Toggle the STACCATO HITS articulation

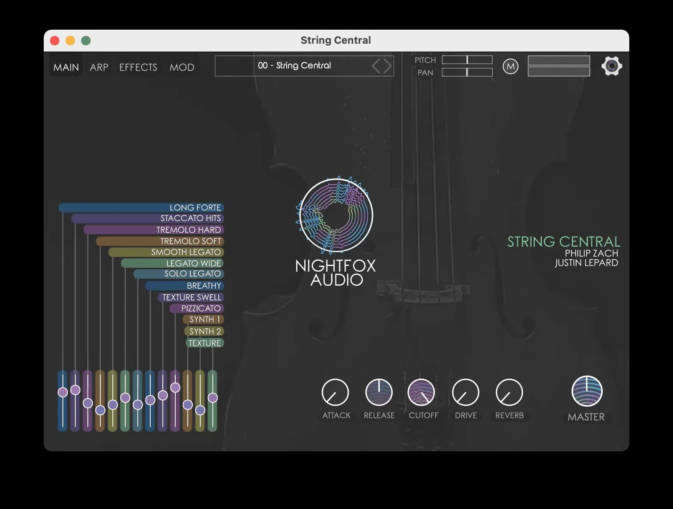[x=191, y=218]
